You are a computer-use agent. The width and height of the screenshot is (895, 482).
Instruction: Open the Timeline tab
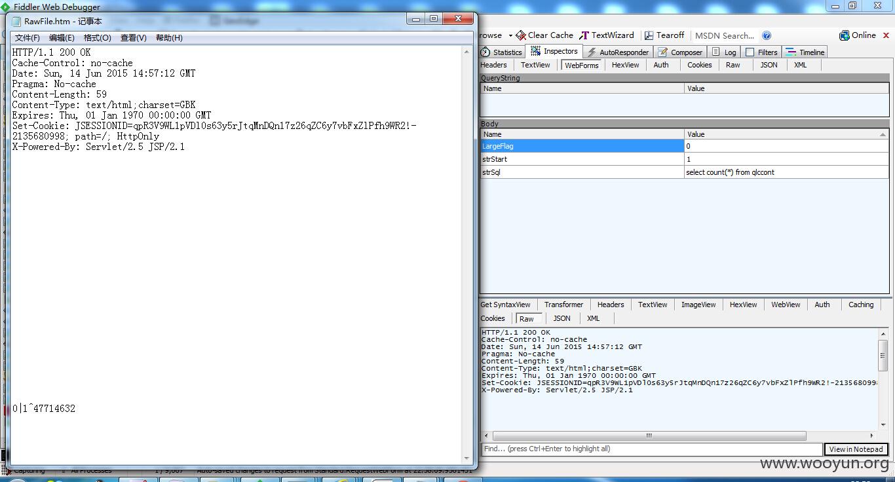805,52
